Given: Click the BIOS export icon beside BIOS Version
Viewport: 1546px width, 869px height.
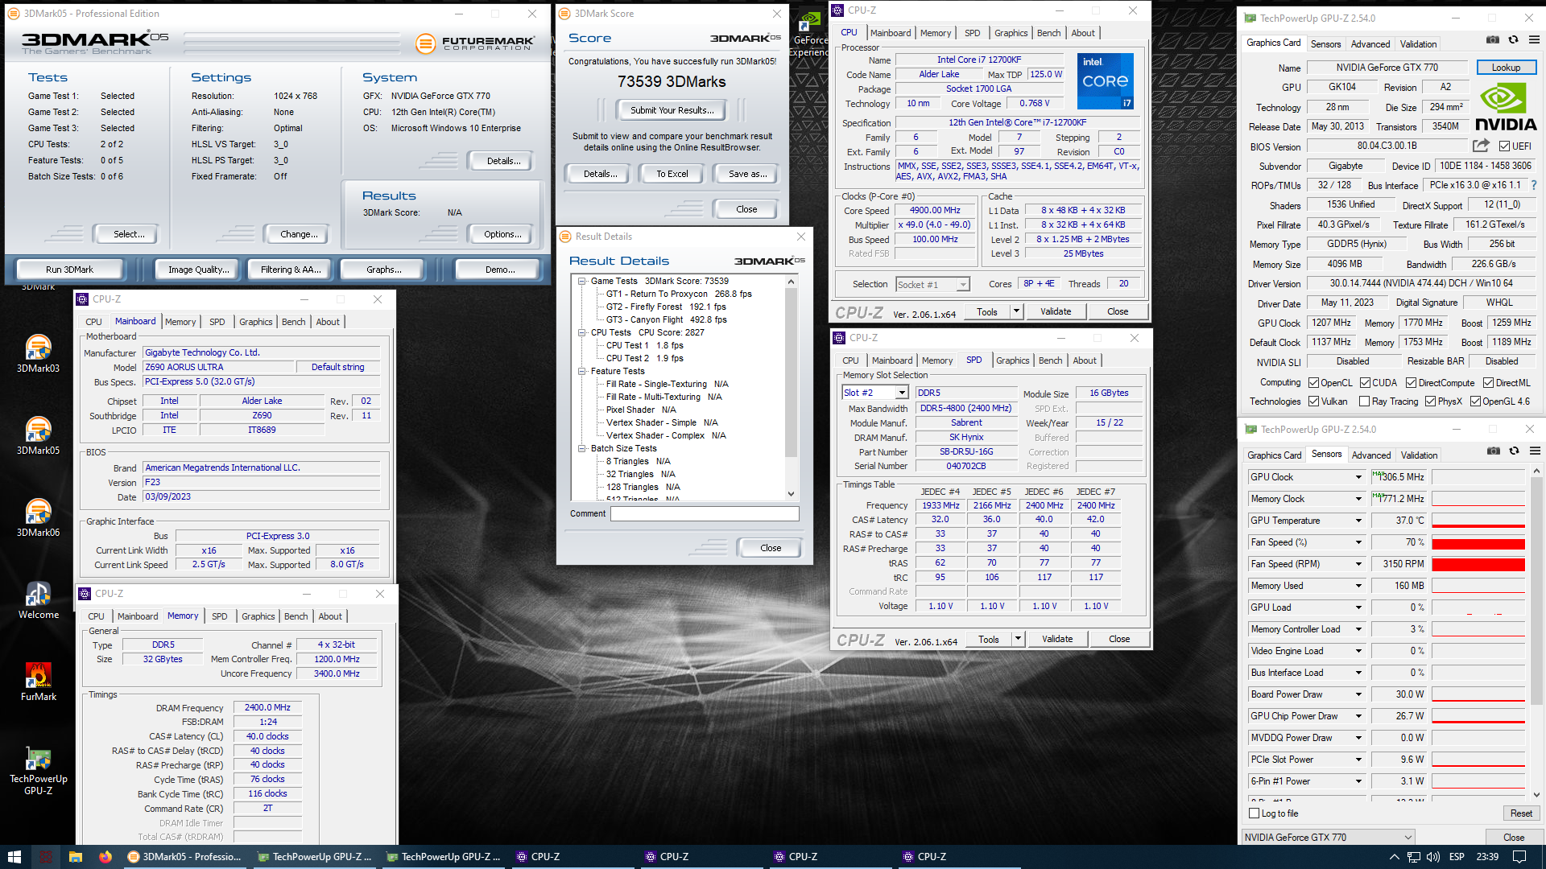Looking at the screenshot, I should pyautogui.click(x=1481, y=146).
